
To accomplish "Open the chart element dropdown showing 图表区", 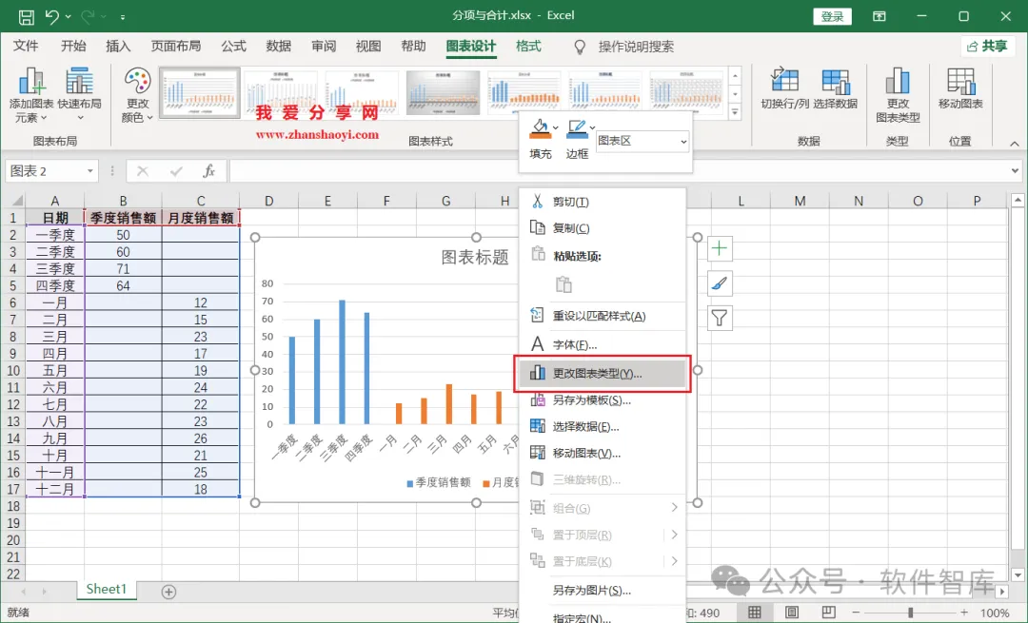I will coord(642,141).
